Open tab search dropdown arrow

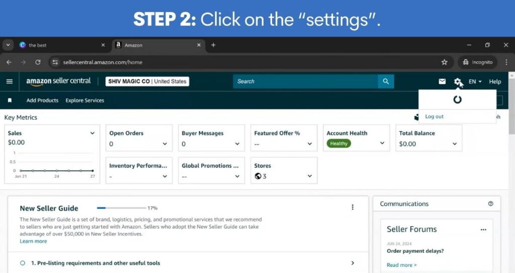click(x=8, y=45)
